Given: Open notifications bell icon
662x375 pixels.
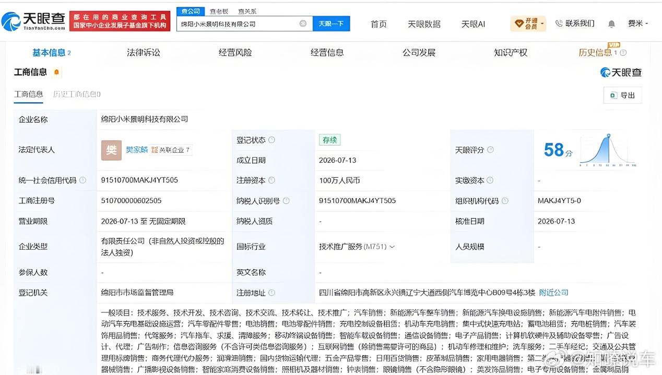Looking at the screenshot, I should (611, 23).
